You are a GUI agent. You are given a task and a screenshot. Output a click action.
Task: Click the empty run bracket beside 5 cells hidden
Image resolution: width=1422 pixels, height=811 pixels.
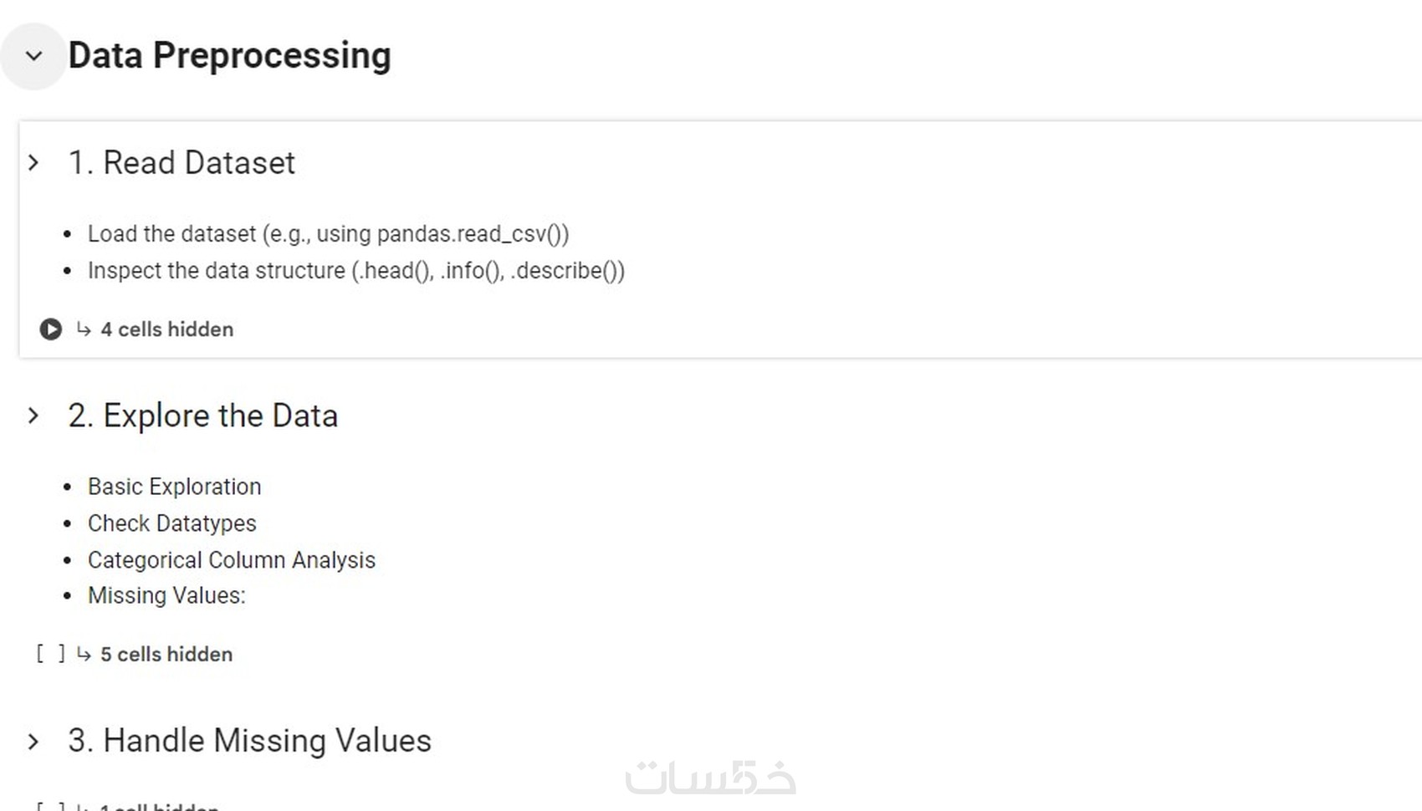50,654
